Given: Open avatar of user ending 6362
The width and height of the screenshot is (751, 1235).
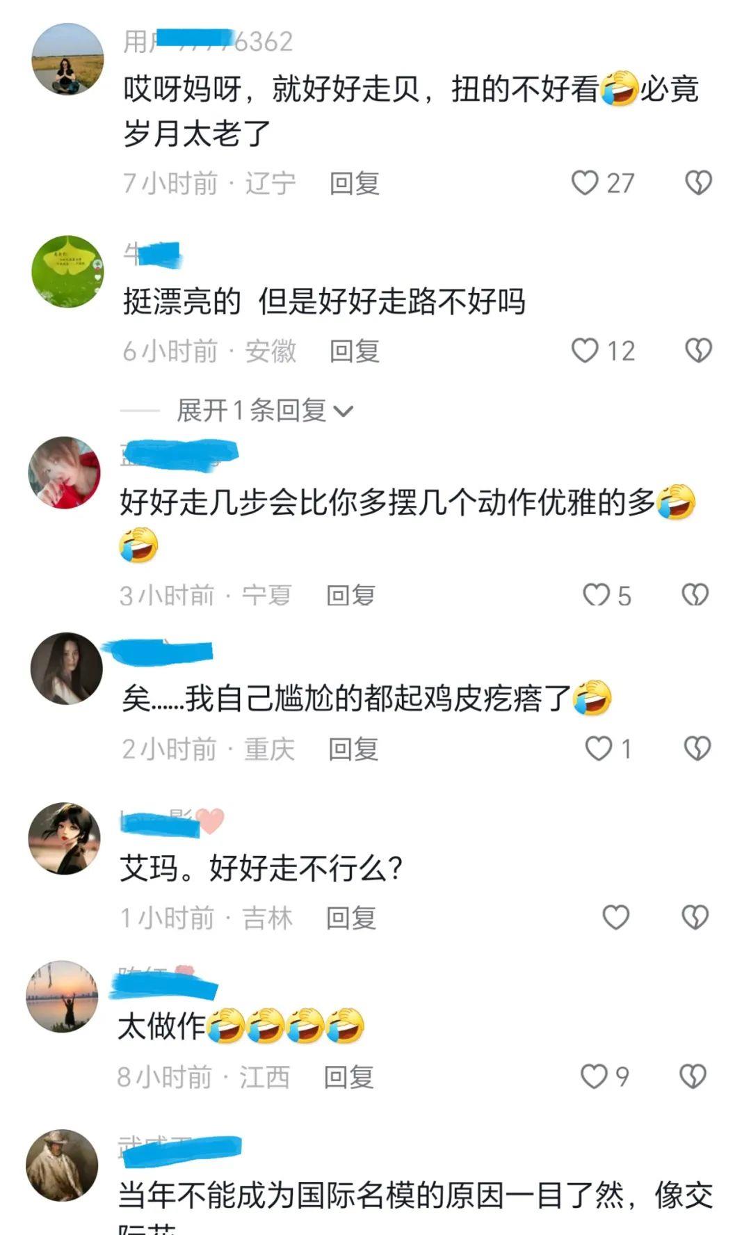Looking at the screenshot, I should [67, 58].
